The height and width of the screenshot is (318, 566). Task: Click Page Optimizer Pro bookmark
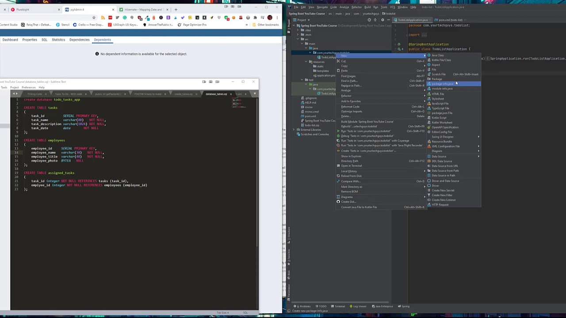click(x=193, y=25)
